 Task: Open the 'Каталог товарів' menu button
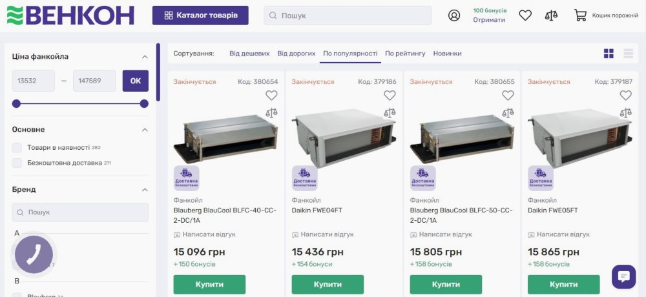click(200, 15)
